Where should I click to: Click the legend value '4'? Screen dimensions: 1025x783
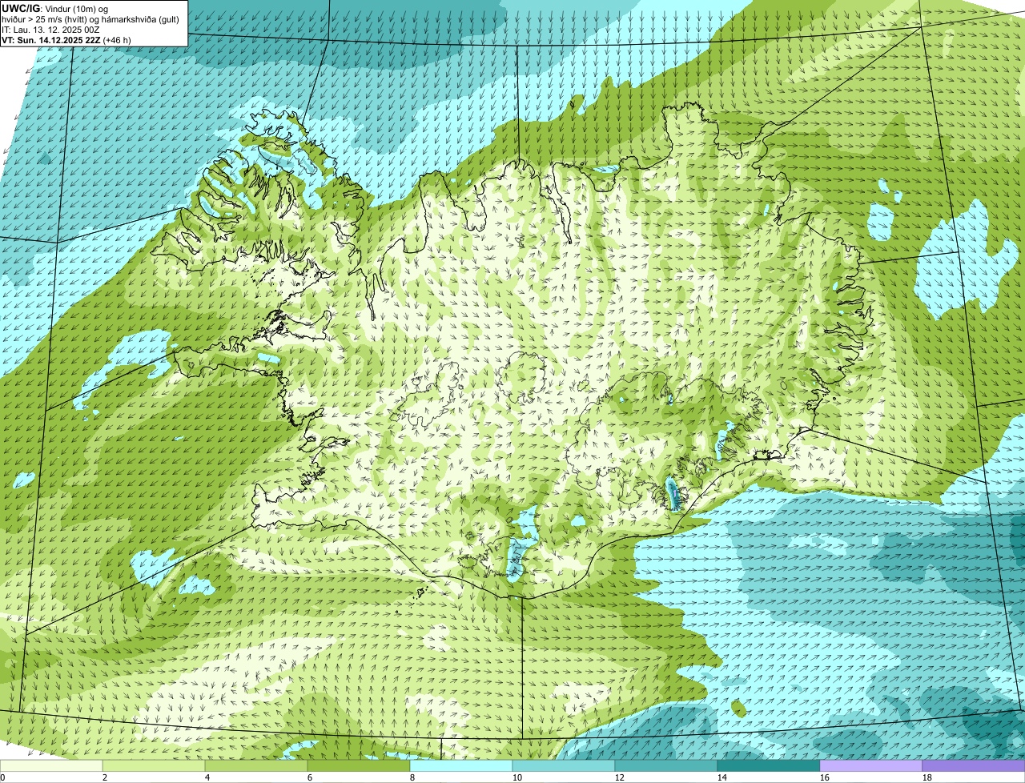207,777
